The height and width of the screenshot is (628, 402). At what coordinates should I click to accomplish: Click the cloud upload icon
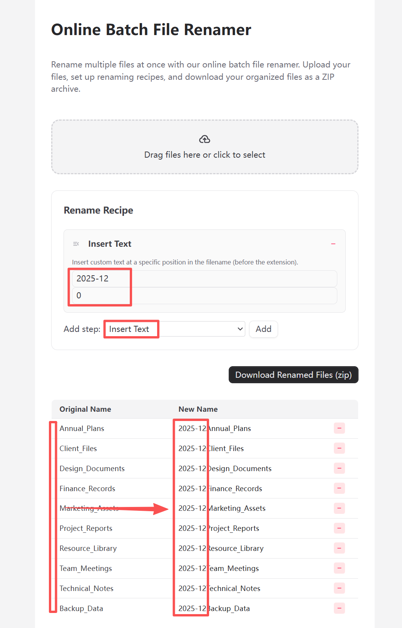tap(204, 139)
